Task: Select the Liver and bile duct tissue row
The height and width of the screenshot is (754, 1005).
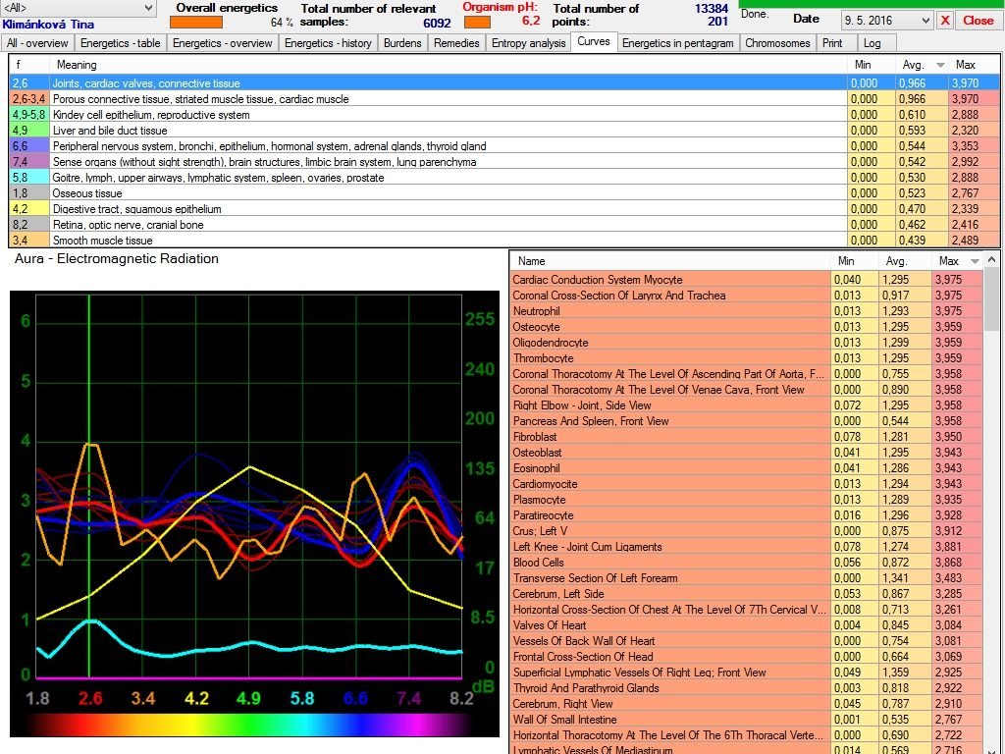Action: (110, 131)
